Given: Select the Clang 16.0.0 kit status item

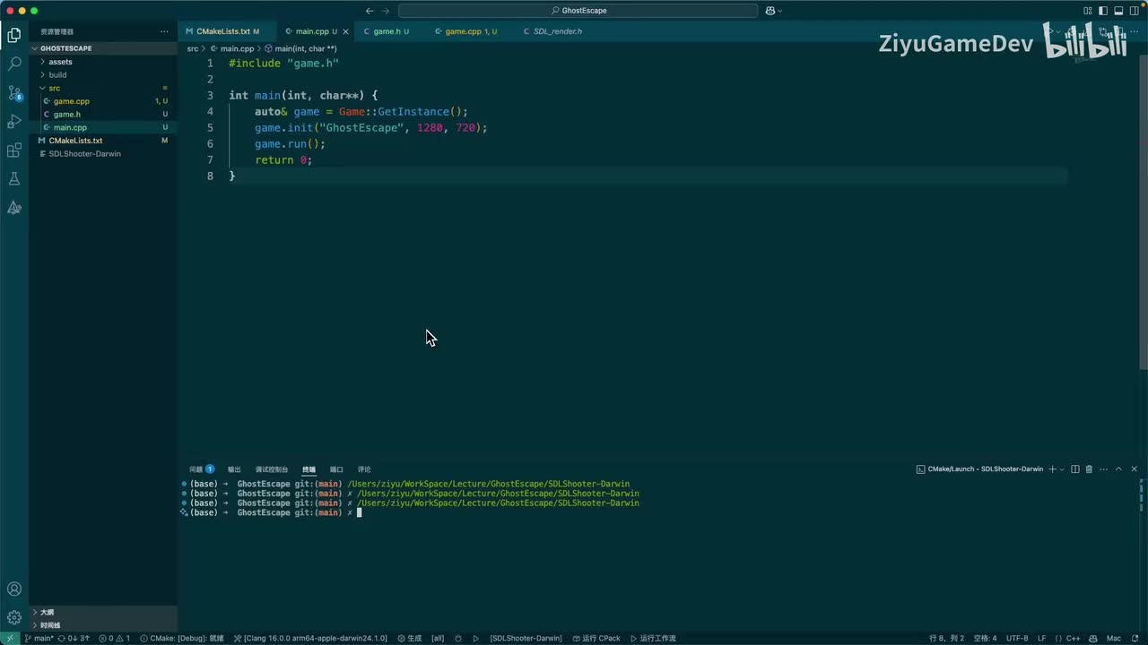Looking at the screenshot, I should coord(310,639).
